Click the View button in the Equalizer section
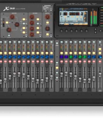This screenshot has height=118, width=103. [26, 36]
